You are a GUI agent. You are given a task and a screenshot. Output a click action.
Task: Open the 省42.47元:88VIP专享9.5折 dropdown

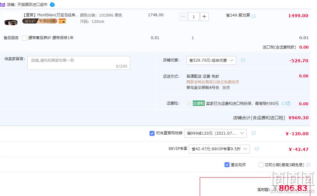219,149
